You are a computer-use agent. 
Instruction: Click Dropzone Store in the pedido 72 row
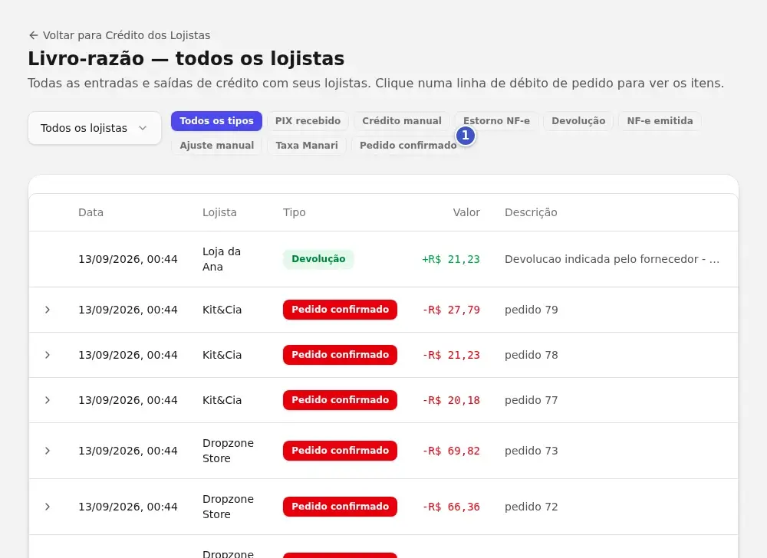click(x=228, y=507)
